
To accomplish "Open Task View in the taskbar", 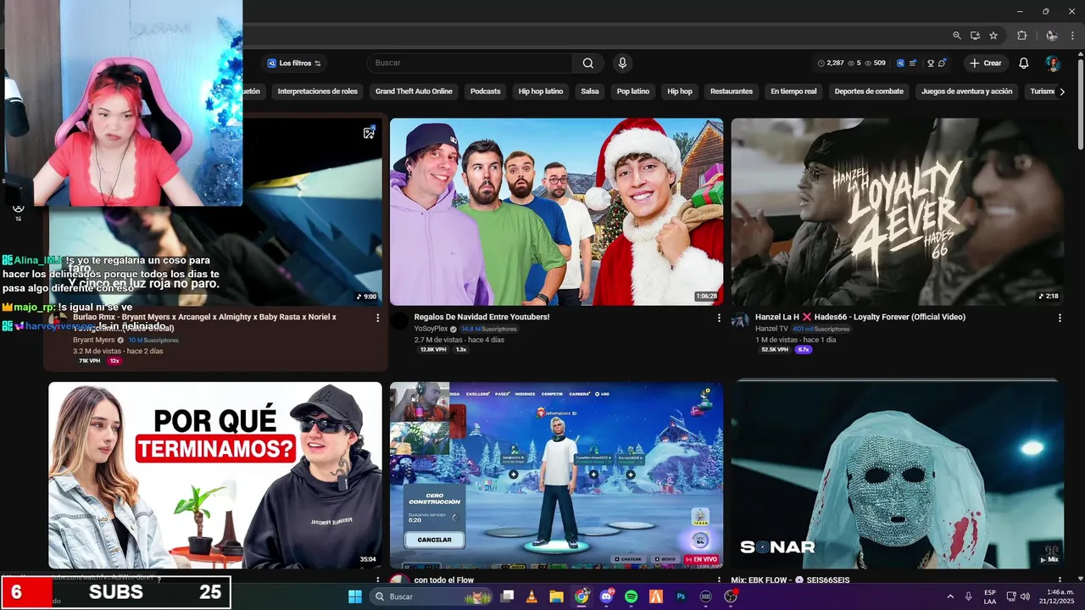I will [507, 596].
